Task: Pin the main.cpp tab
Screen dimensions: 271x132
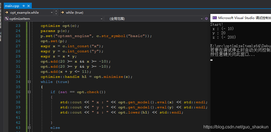Action: [24, 6]
